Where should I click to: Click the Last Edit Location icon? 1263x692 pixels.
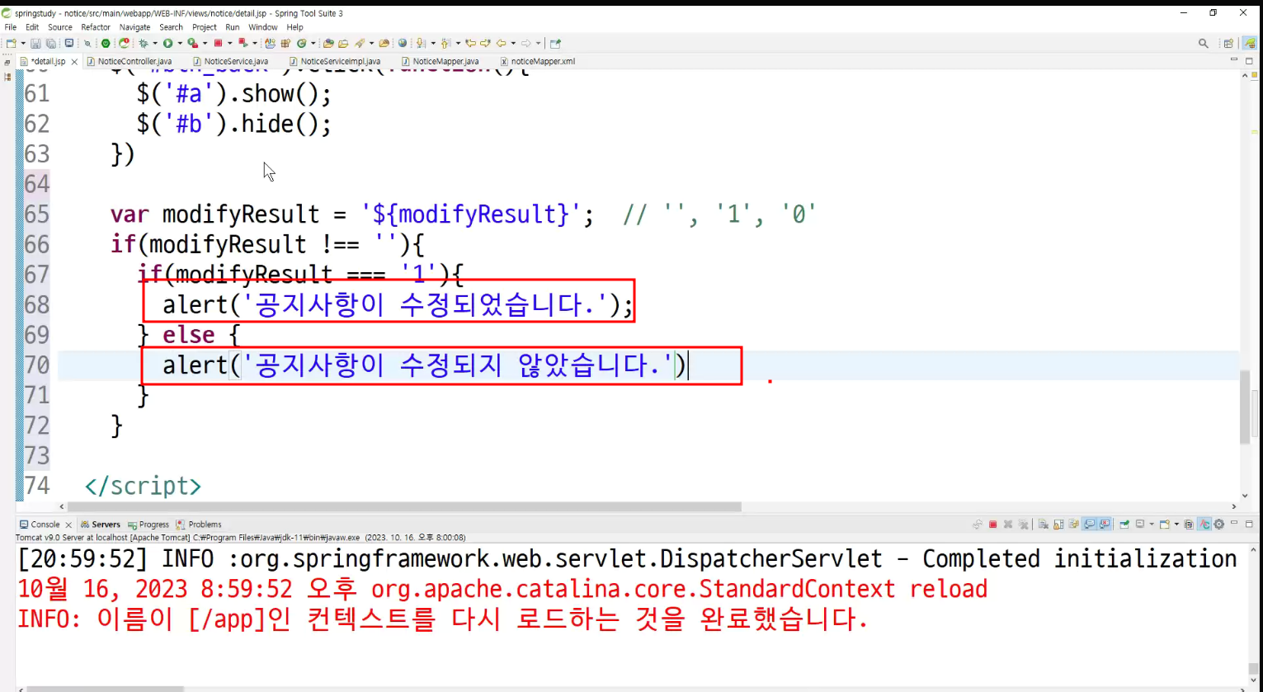click(470, 44)
